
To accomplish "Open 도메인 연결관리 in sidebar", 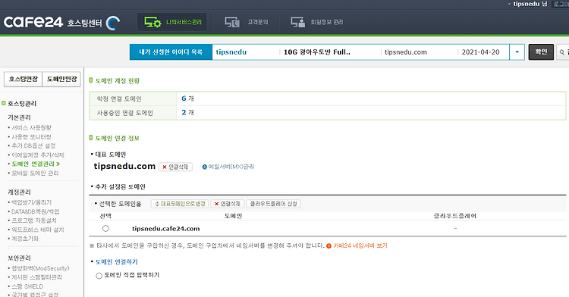I will point(36,164).
